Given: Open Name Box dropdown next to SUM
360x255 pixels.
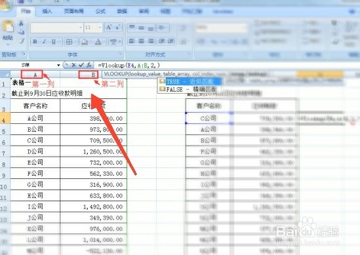Looking at the screenshot, I should point(58,65).
